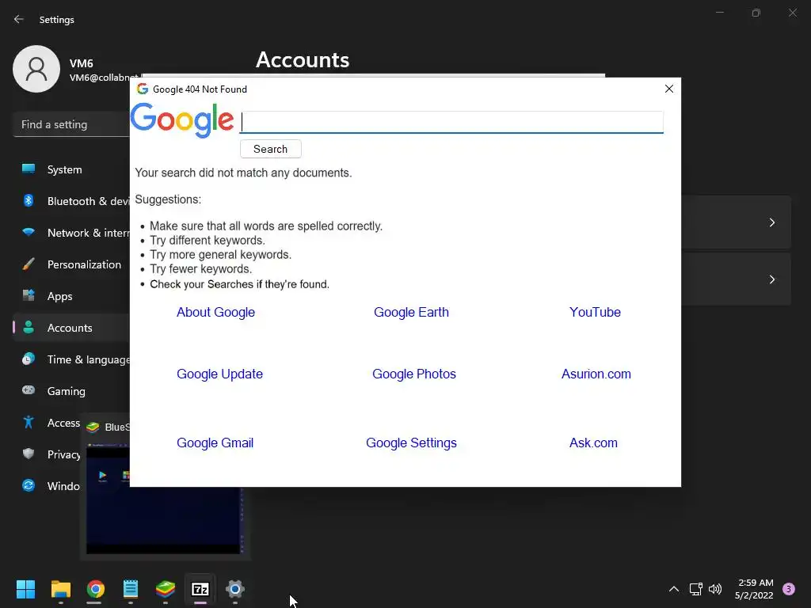Screen dimensions: 811x608
Task: Open notification center badge
Action: 788,589
